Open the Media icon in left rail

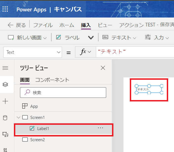[5, 134]
